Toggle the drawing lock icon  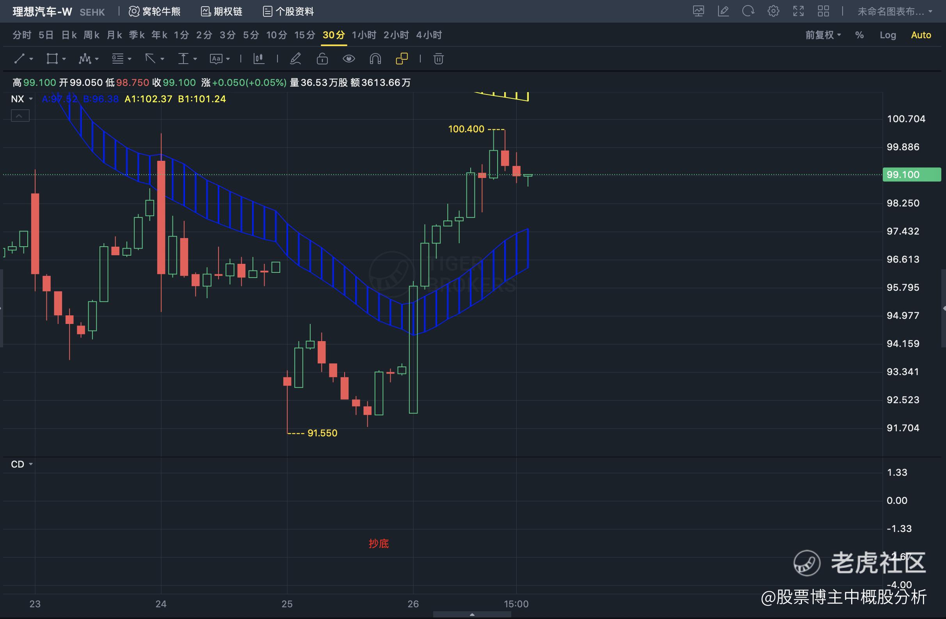(322, 59)
